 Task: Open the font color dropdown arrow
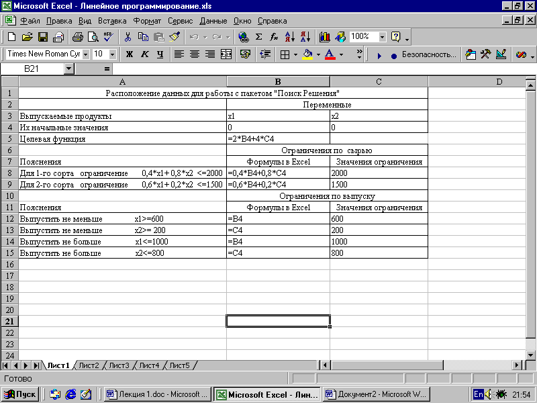pos(341,54)
